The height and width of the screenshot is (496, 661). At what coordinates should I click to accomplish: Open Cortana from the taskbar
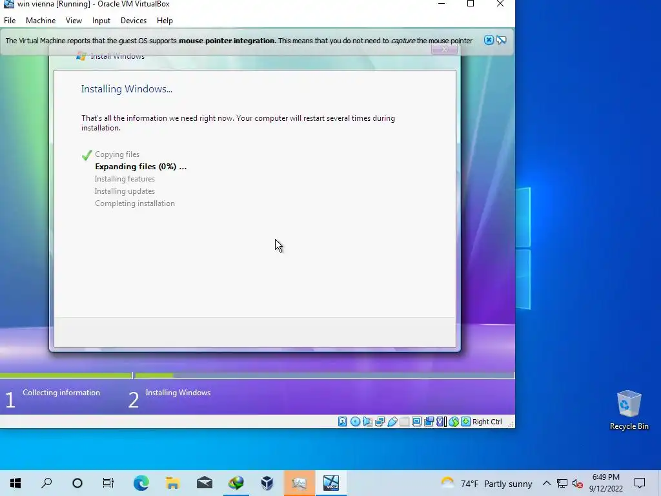[77, 482]
